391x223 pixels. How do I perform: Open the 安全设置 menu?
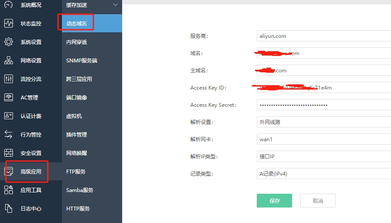[x=31, y=153]
